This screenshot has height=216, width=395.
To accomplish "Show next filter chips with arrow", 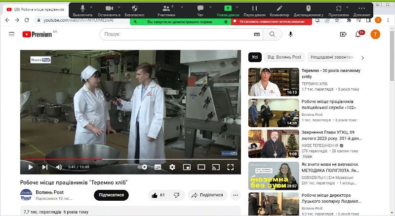I will (363, 57).
